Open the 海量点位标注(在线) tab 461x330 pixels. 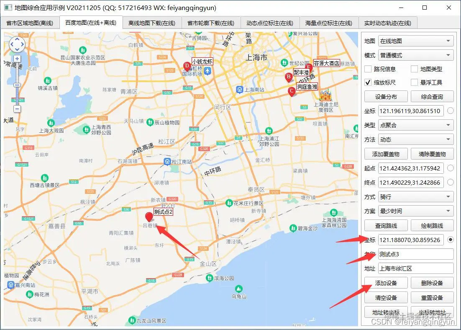(x=329, y=23)
